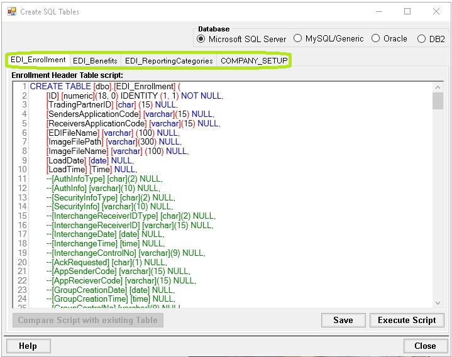Click the [EDIFileName] [varchar] (100) line
Image resolution: width=452 pixels, height=357 pixels.
pyautogui.click(x=113, y=133)
